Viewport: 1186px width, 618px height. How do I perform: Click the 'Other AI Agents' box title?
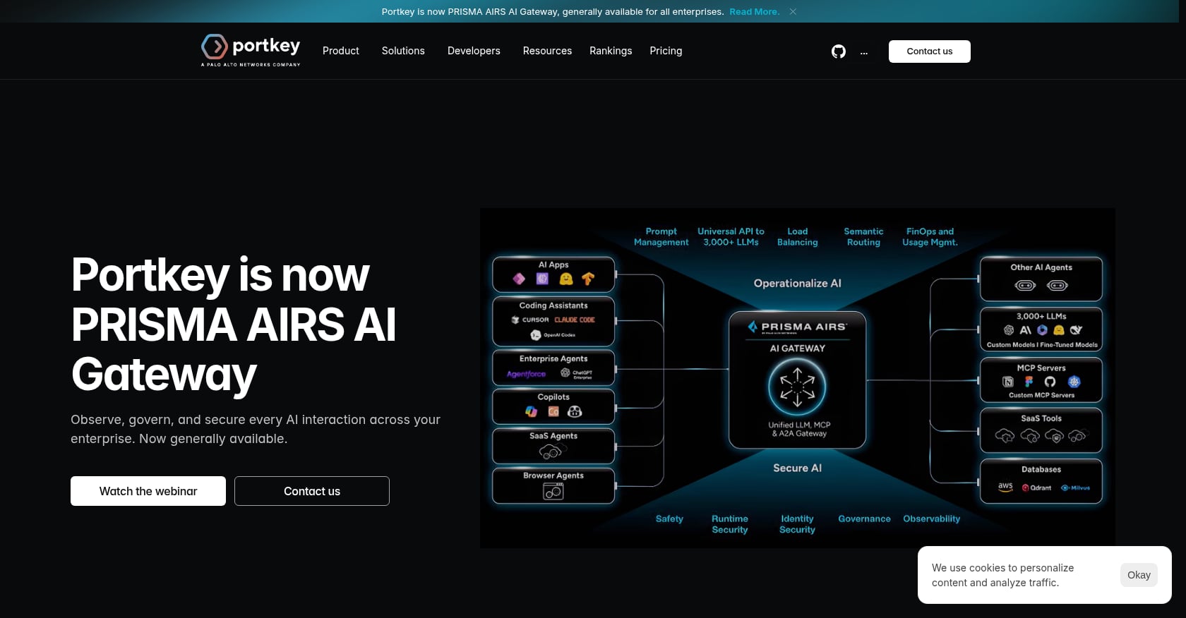1041,267
